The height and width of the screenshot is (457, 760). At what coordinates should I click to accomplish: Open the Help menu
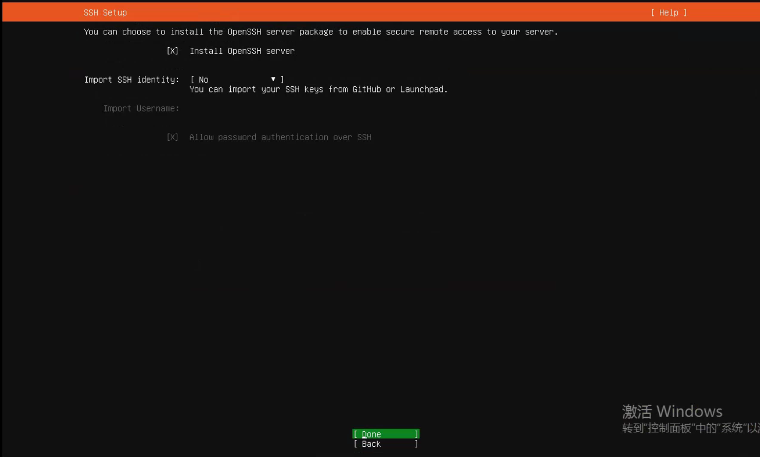coord(669,12)
